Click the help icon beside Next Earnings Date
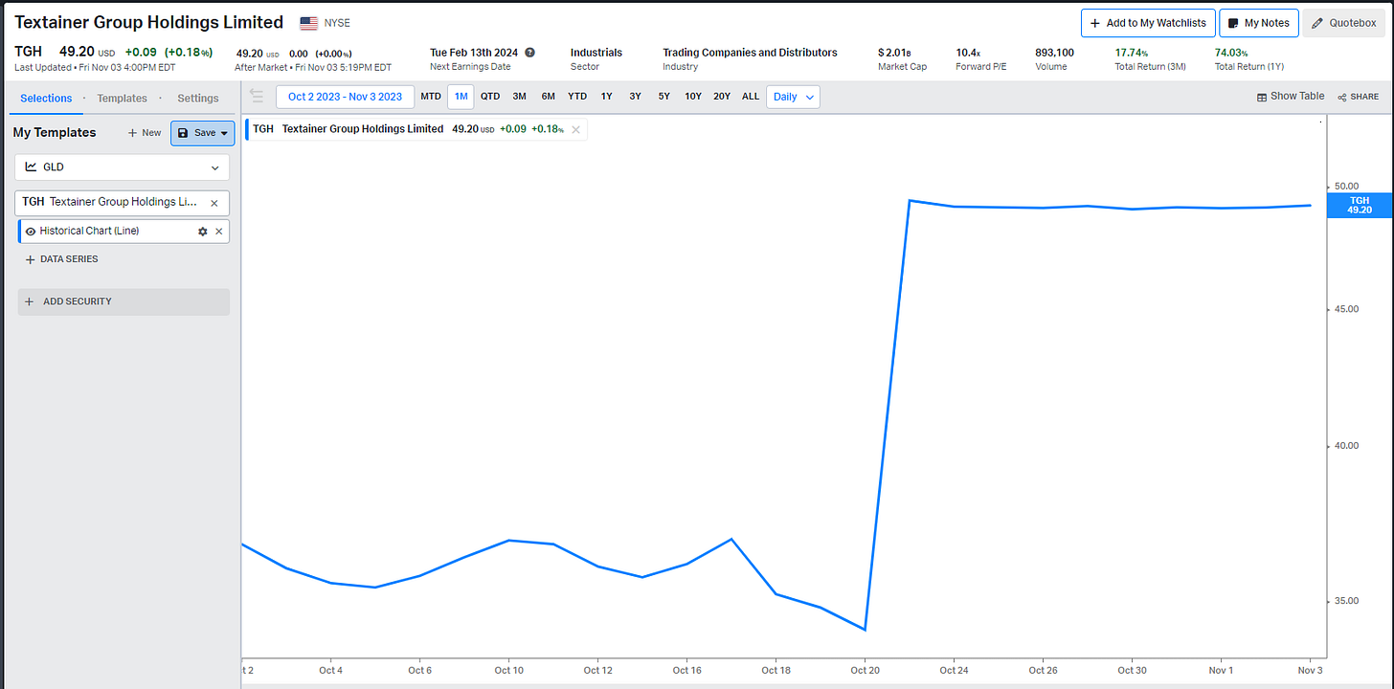 click(x=530, y=53)
